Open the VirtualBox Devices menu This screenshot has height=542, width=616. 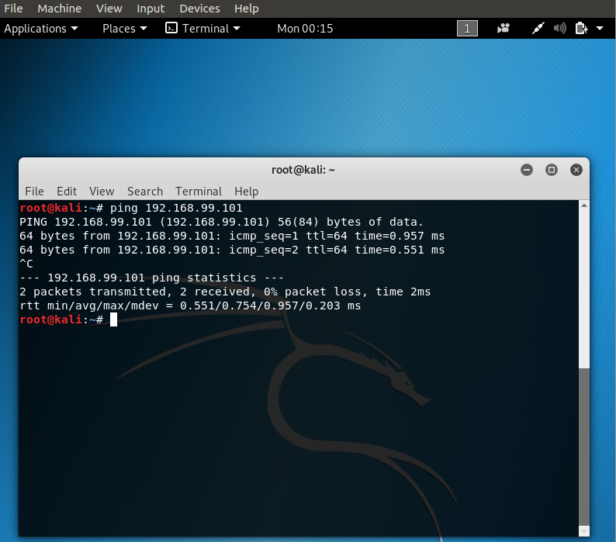[199, 9]
